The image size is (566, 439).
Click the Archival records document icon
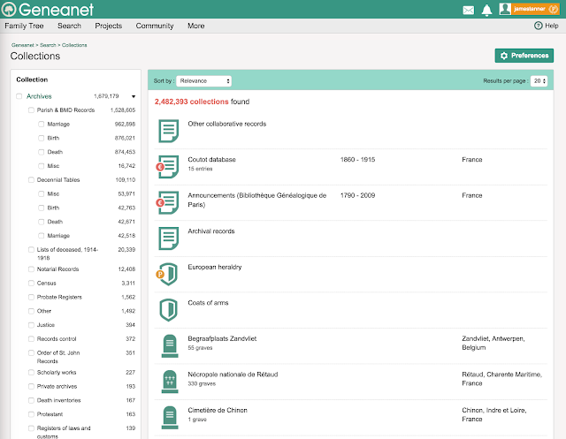pos(169,238)
